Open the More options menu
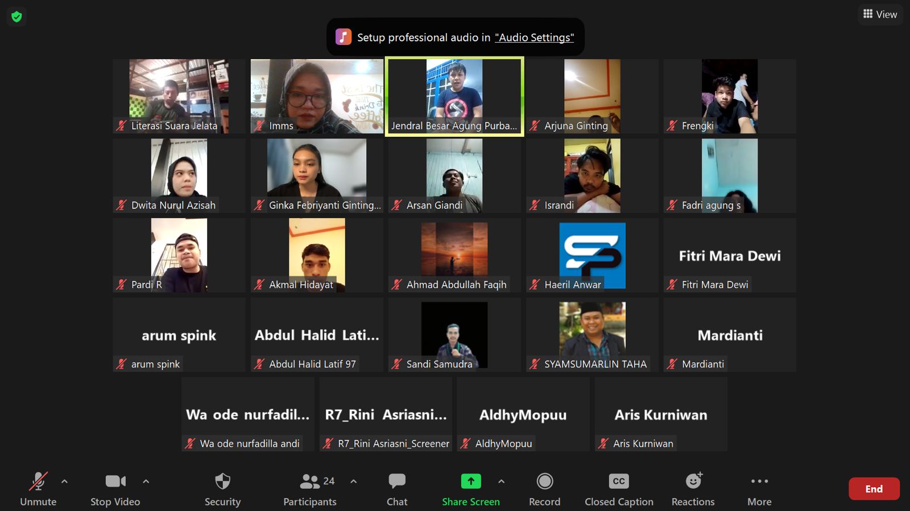910x511 pixels. [x=759, y=488]
